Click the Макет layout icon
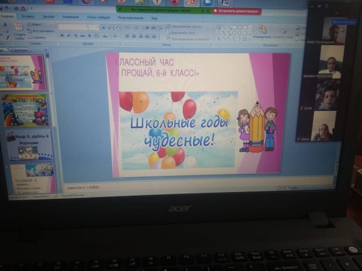This screenshot has width=362, height=271. 35,25
